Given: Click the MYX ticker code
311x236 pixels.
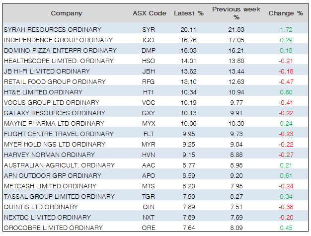Looking at the screenshot, I should click(x=149, y=124).
